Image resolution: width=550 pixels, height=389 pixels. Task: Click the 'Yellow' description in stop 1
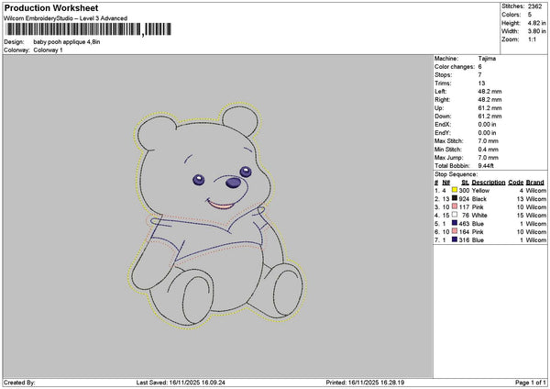pyautogui.click(x=480, y=191)
